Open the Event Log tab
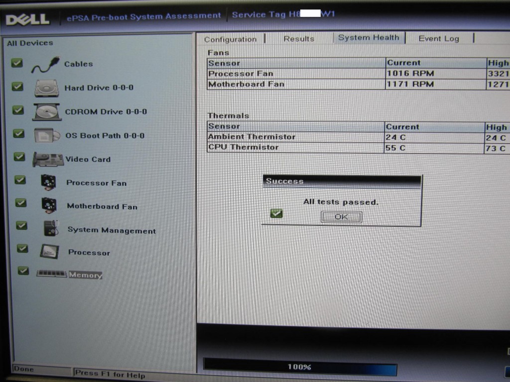The width and height of the screenshot is (510, 382). [439, 38]
